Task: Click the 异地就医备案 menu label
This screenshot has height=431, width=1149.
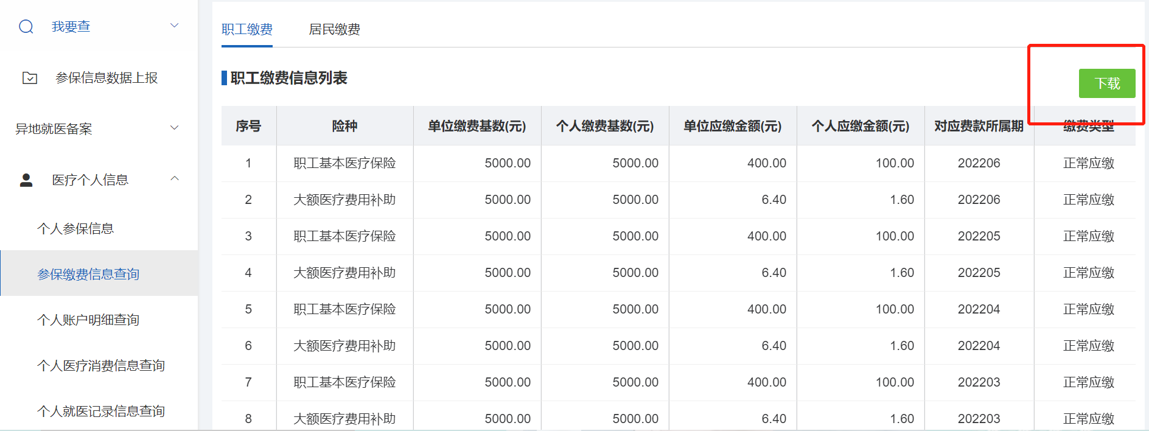Action: [x=54, y=129]
